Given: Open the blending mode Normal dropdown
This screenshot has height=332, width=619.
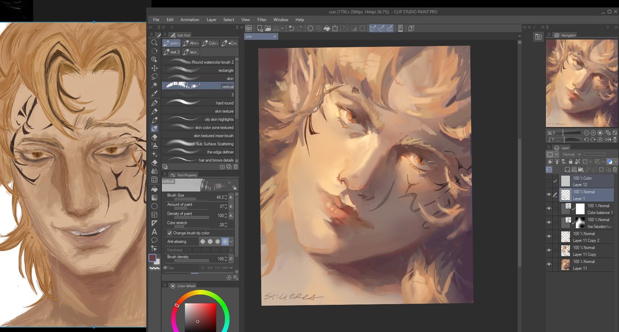Looking at the screenshot, I should [572, 154].
